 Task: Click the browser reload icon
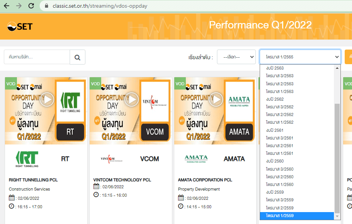click(x=31, y=6)
